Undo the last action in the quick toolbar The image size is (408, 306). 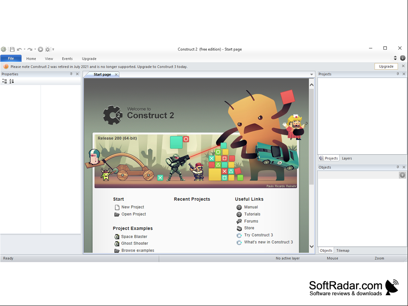coord(19,49)
